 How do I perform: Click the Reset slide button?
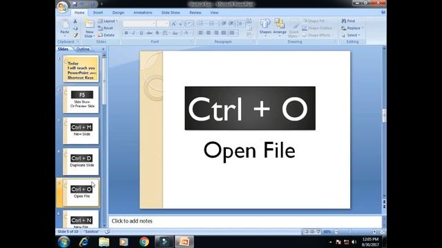[x=106, y=28]
